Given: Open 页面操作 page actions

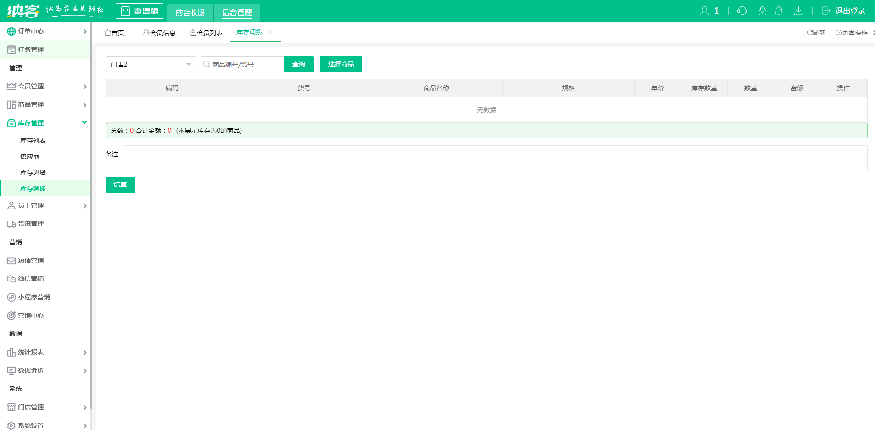Looking at the screenshot, I should click(x=851, y=33).
